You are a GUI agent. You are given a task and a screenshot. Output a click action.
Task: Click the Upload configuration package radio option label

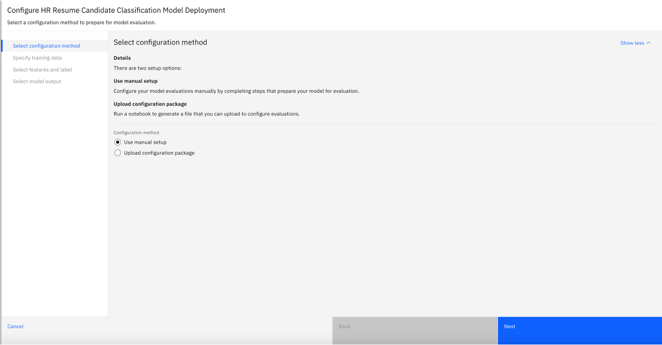click(159, 153)
